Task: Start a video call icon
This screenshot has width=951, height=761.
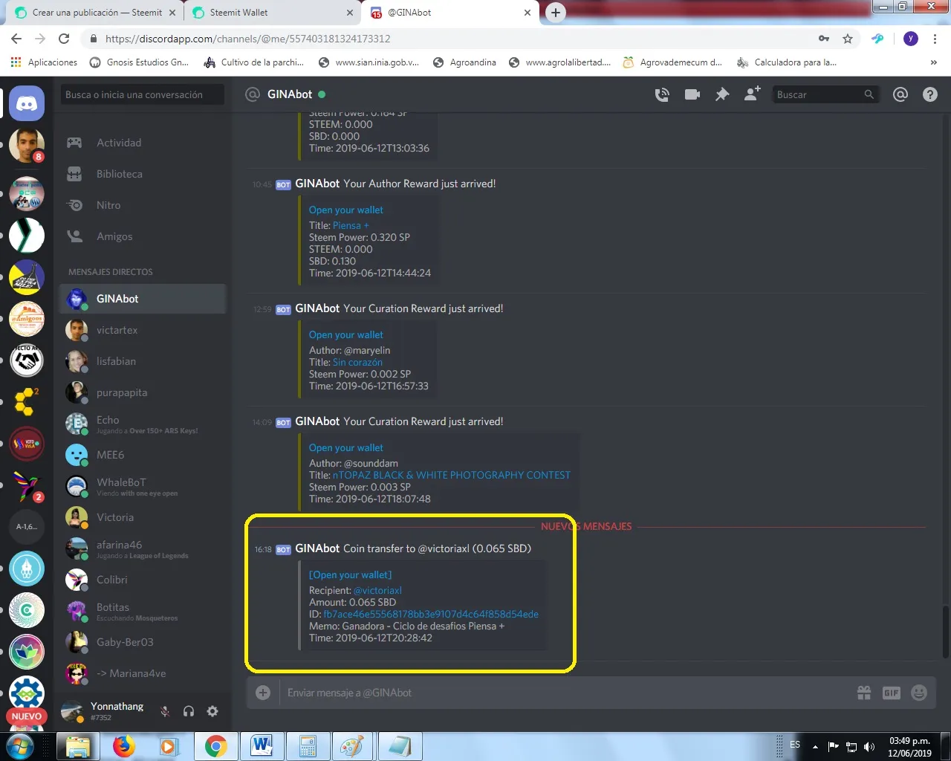Action: (692, 94)
